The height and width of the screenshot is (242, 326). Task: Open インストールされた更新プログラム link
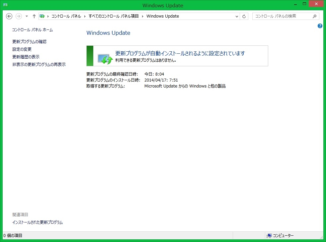pyautogui.click(x=38, y=222)
